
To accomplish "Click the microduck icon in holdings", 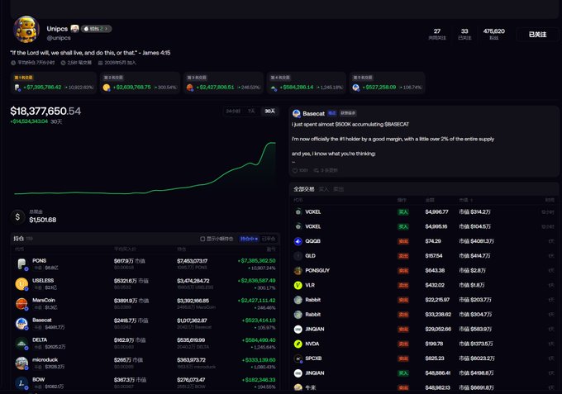I will click(x=21, y=363).
